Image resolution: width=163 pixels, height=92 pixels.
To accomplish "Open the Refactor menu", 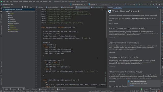I will [x=25, y=2].
